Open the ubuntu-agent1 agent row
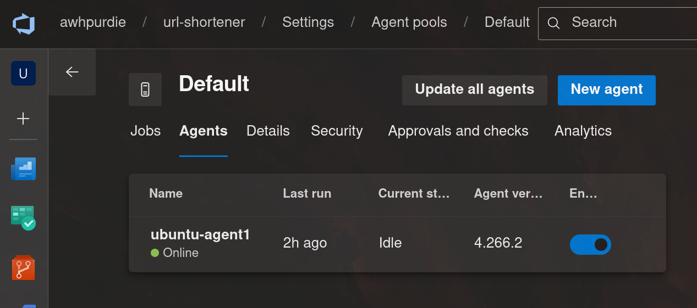Image resolution: width=697 pixels, height=308 pixels. coord(200,235)
